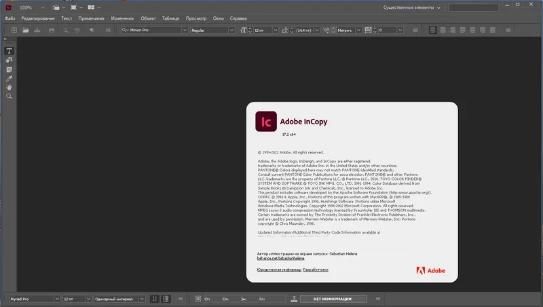Image resolution: width=543 pixels, height=307 pixels.
Task: Select the Position tool below the Type tool
Action: (x=9, y=60)
